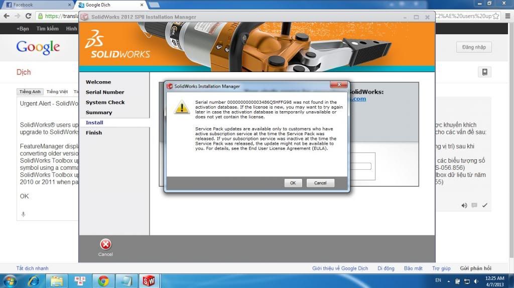514x288 pixels.
Task: Select the Finish step
Action: (x=94, y=133)
